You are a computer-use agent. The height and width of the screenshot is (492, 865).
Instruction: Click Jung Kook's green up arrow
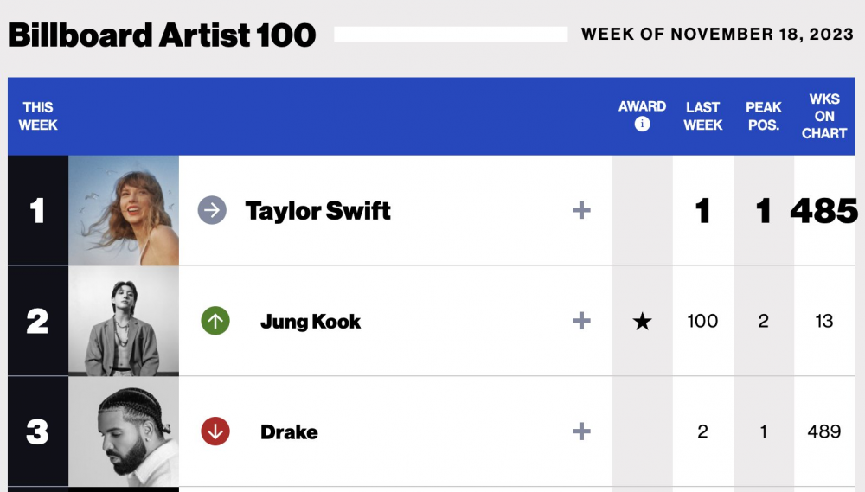[x=215, y=321]
